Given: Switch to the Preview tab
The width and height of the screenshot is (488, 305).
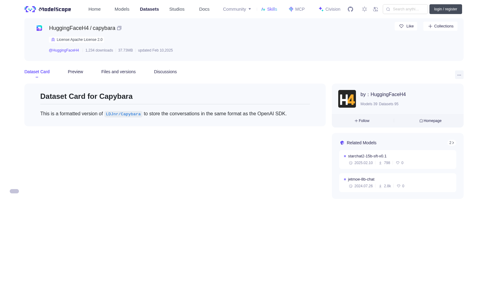Looking at the screenshot, I should [x=75, y=72].
